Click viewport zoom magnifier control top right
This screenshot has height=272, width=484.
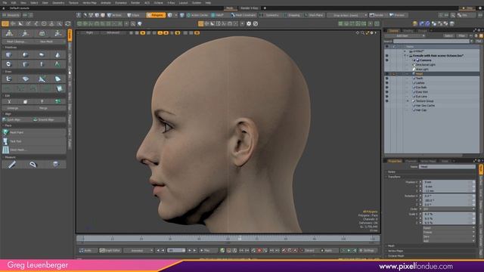362,32
